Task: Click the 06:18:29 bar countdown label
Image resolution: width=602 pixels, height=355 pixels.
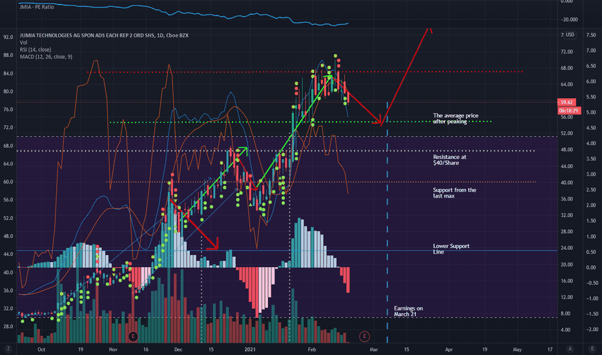Action: coord(568,110)
